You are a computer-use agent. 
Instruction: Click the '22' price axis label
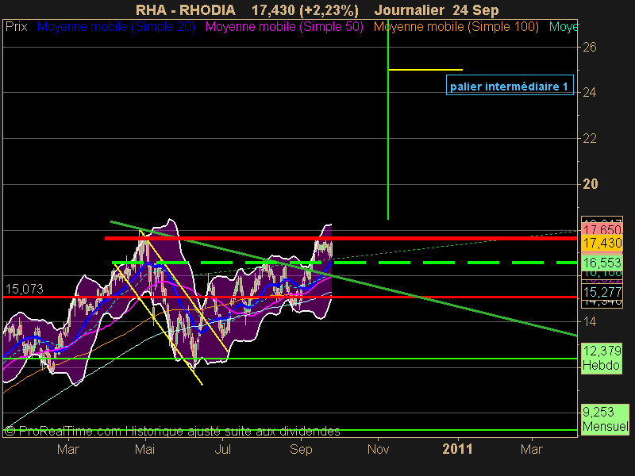[x=590, y=138]
